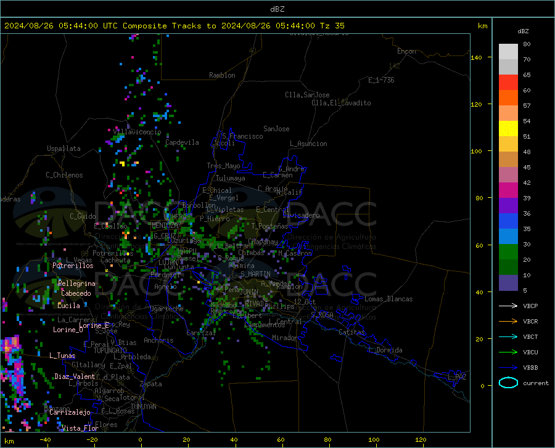Click the S_Francisco map label

tap(242, 136)
